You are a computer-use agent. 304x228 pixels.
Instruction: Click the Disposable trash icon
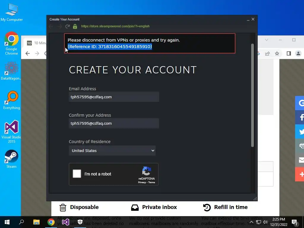point(63,208)
